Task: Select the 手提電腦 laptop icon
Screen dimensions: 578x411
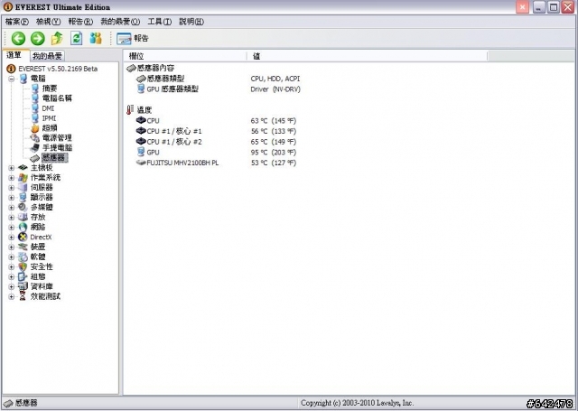Action: pyautogui.click(x=35, y=148)
